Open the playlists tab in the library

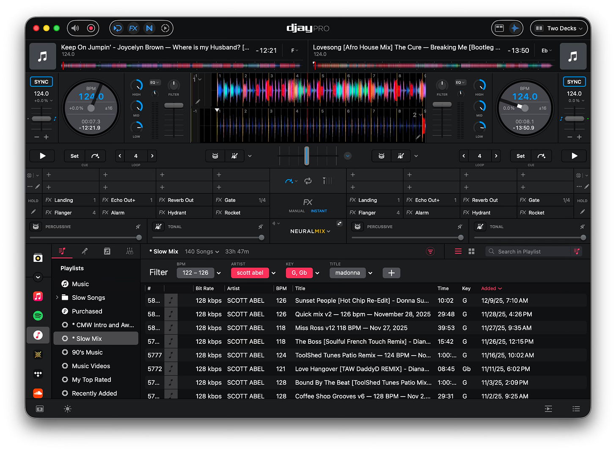(62, 251)
